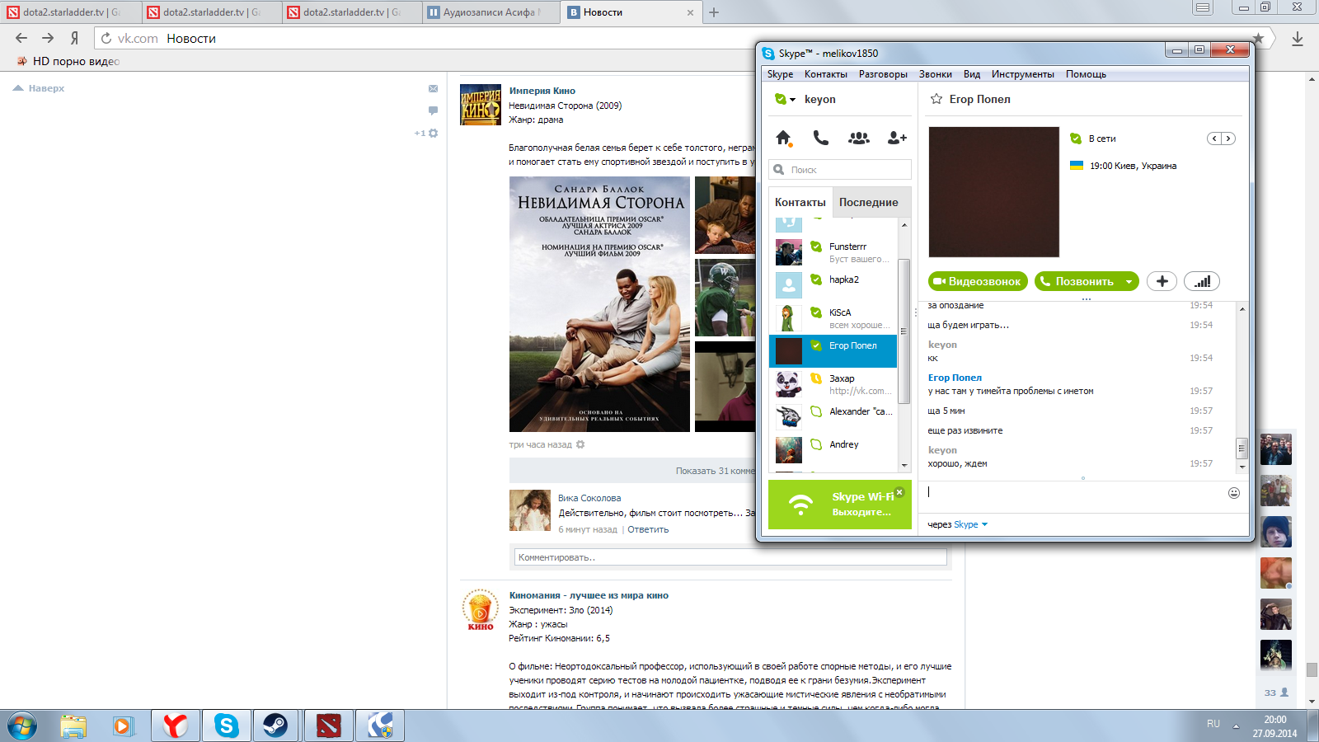Click the Skype Поиск search field
This screenshot has height=742, width=1319.
point(840,170)
